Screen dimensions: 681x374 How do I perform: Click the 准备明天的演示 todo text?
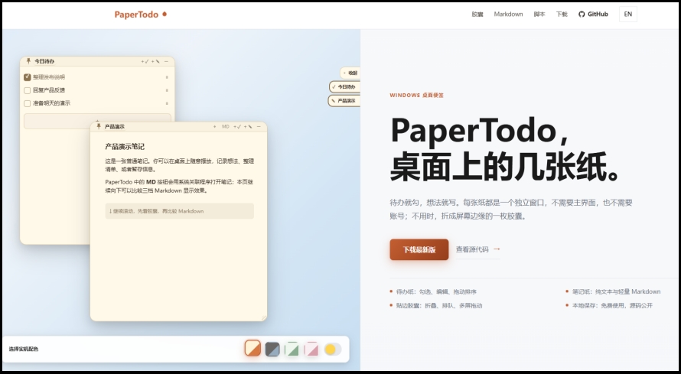coord(51,103)
